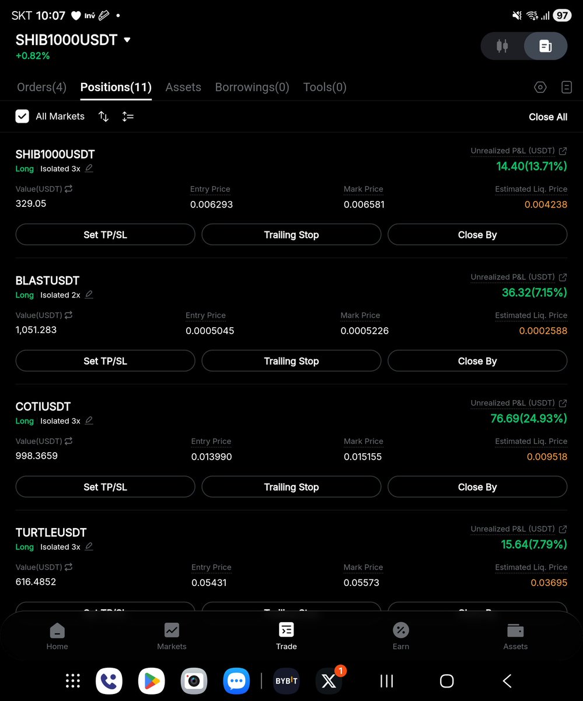Tap Close All positions

coord(548,117)
